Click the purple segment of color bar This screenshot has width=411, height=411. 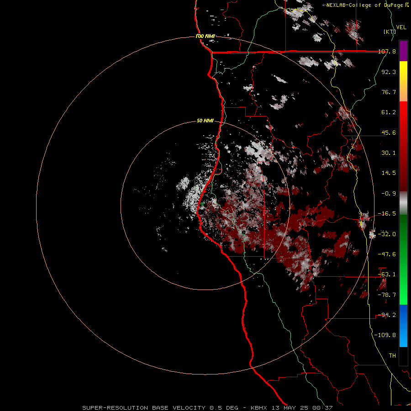tap(403, 51)
